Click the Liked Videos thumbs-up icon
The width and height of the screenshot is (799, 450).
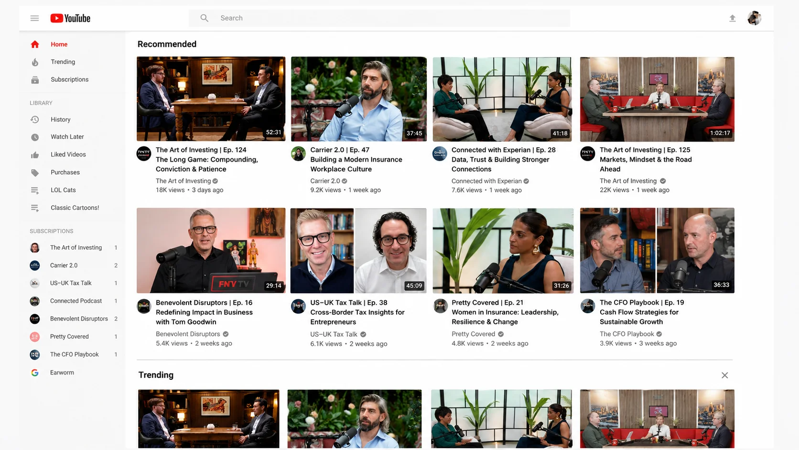pyautogui.click(x=35, y=155)
